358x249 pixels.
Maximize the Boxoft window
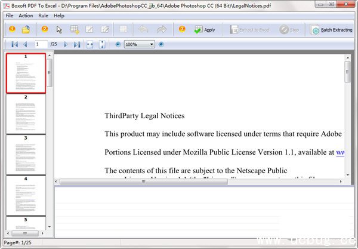[x=331, y=4]
